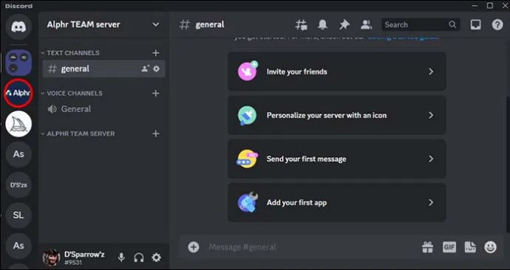The width and height of the screenshot is (510, 270).
Task: Toggle member list icon
Action: click(366, 24)
